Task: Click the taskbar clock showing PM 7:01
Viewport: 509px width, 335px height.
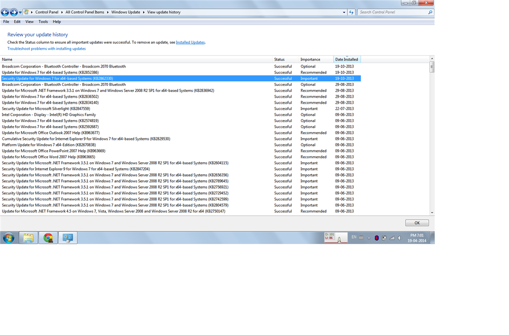Action: (x=417, y=238)
